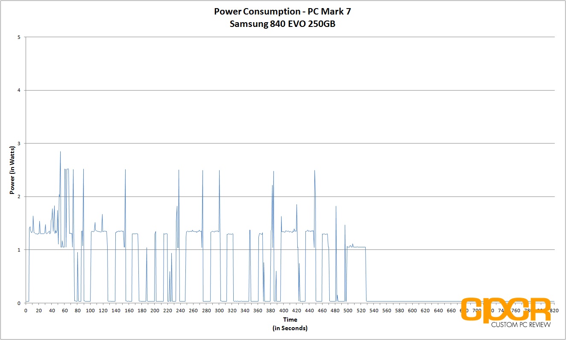Viewport: 566px width, 340px height.
Task: Select the "280" time axis tick label
Action: [x=206, y=311]
